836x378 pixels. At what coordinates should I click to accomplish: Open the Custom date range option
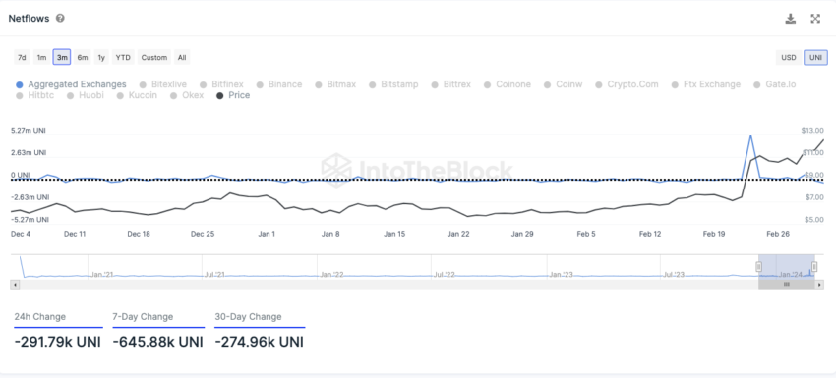(154, 57)
